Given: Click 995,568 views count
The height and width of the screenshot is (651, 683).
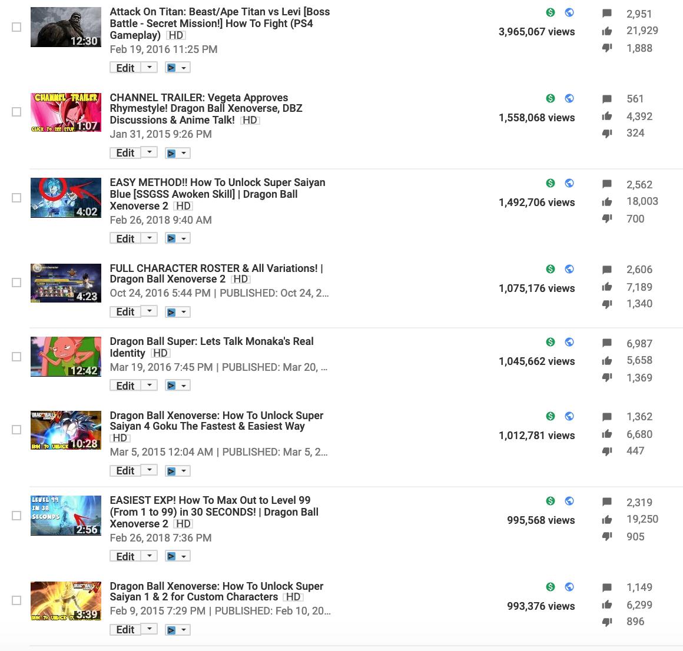Looking at the screenshot, I should click(x=541, y=520).
